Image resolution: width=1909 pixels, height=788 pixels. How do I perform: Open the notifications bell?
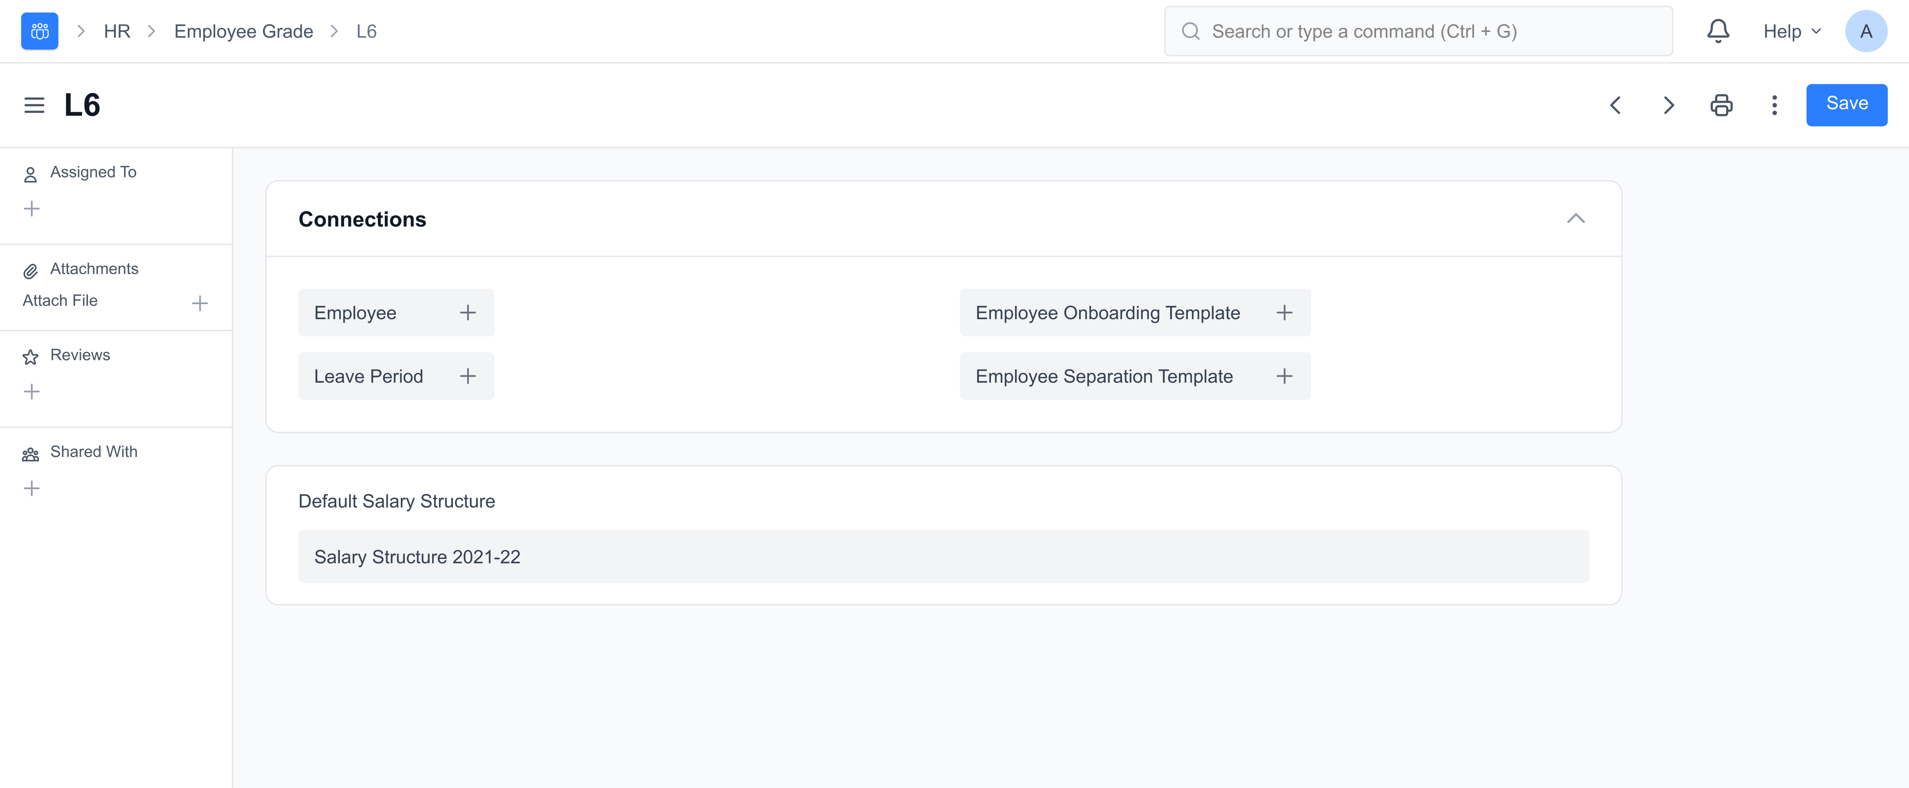[1718, 31]
